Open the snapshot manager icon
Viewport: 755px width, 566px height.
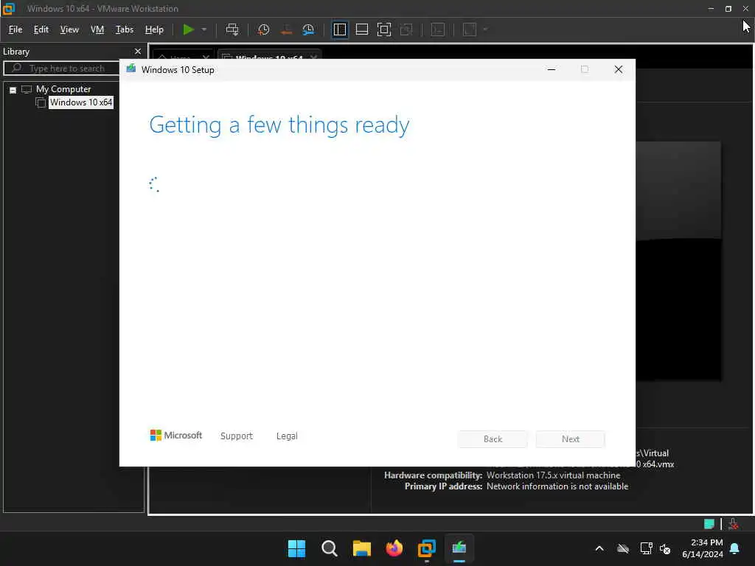[308, 29]
